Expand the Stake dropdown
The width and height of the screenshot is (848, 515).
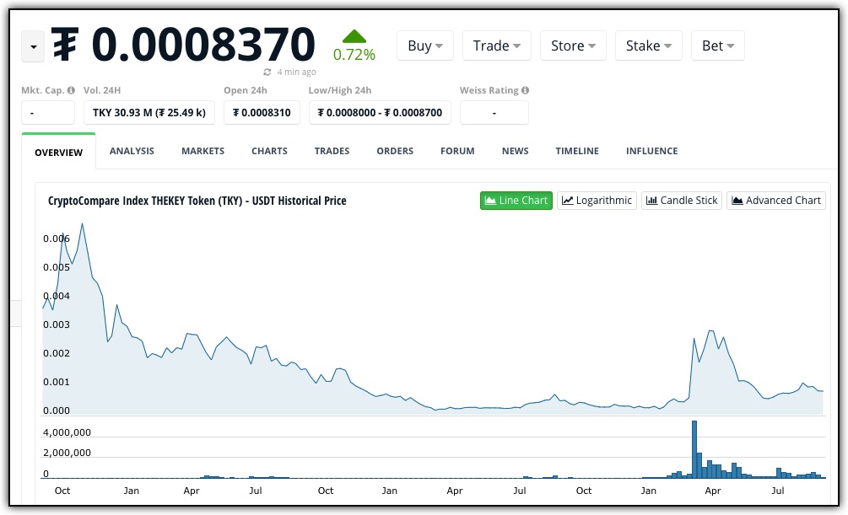tap(648, 46)
